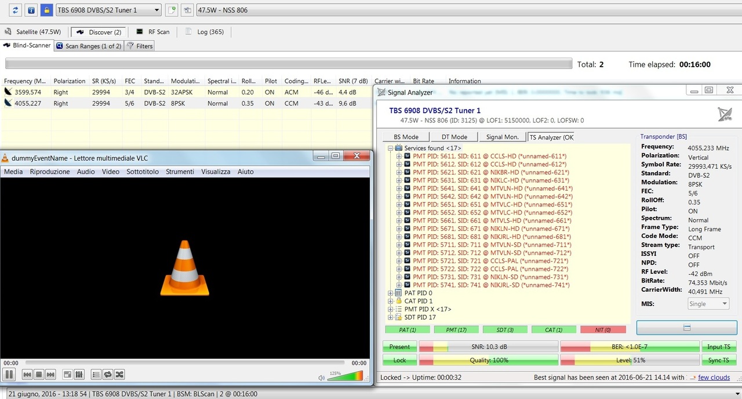Click the green PAT (1) indicator
The image size is (742, 399).
(x=408, y=329)
